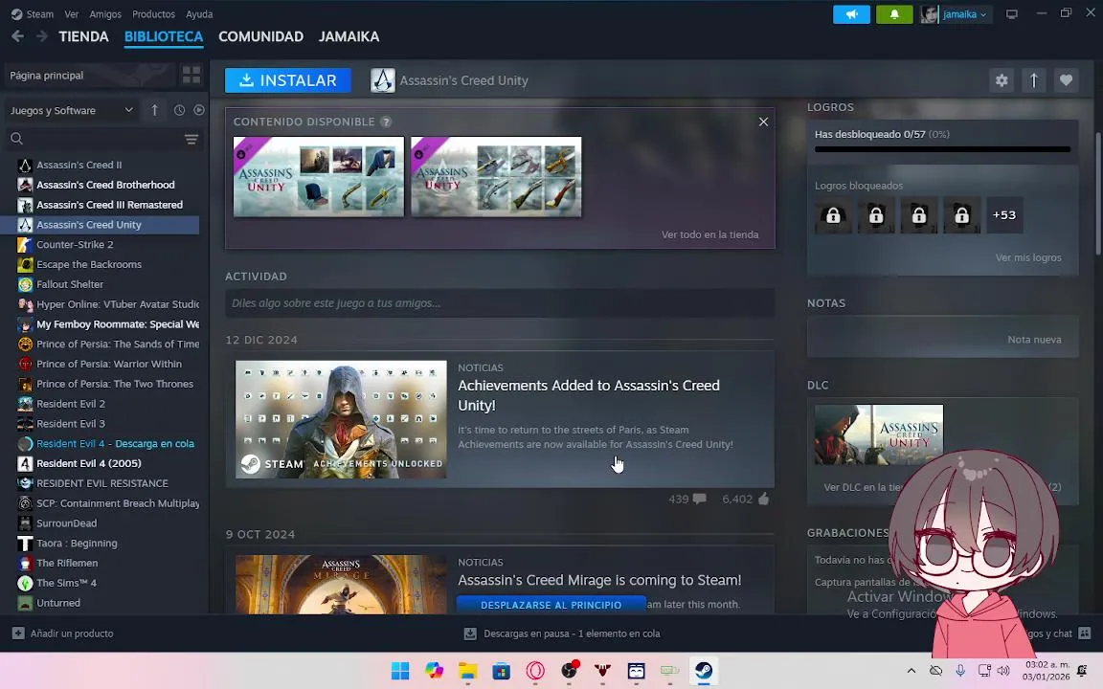The width and height of the screenshot is (1103, 689).
Task: Click Página principal button
Action: click(88, 76)
